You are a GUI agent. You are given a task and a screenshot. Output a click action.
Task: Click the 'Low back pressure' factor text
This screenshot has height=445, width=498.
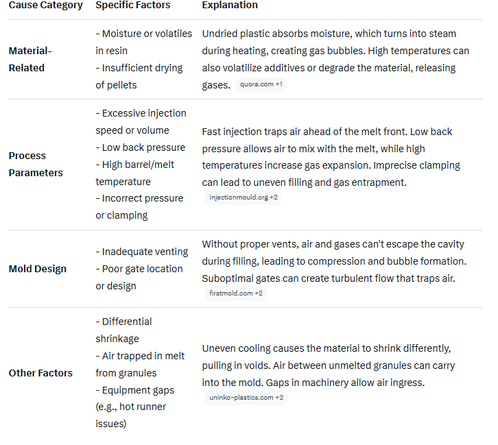point(141,147)
